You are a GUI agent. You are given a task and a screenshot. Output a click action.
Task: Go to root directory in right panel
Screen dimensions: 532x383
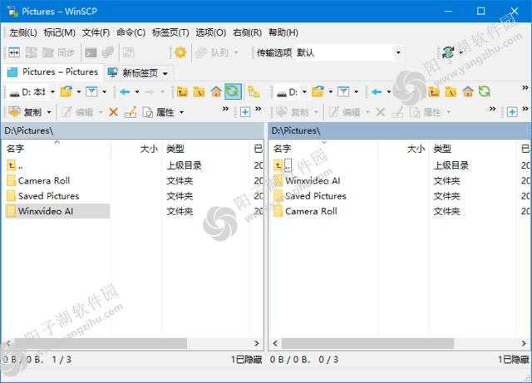click(x=451, y=91)
